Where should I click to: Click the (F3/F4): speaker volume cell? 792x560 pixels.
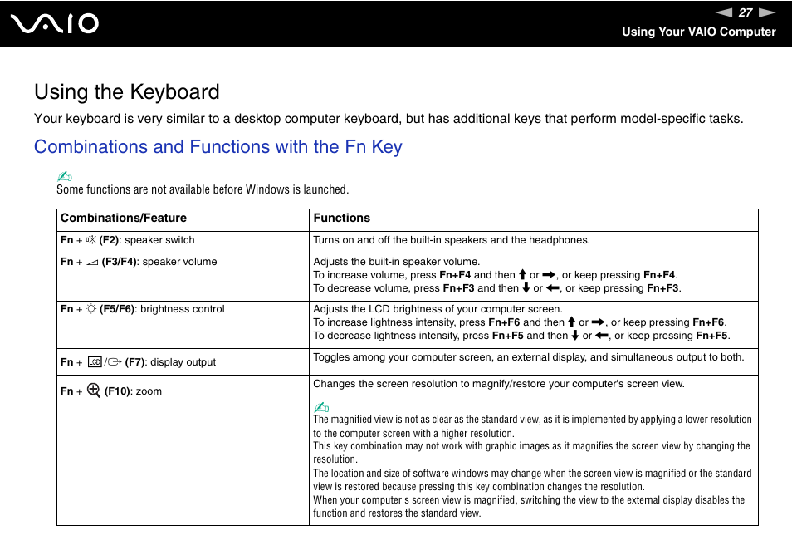point(183,277)
